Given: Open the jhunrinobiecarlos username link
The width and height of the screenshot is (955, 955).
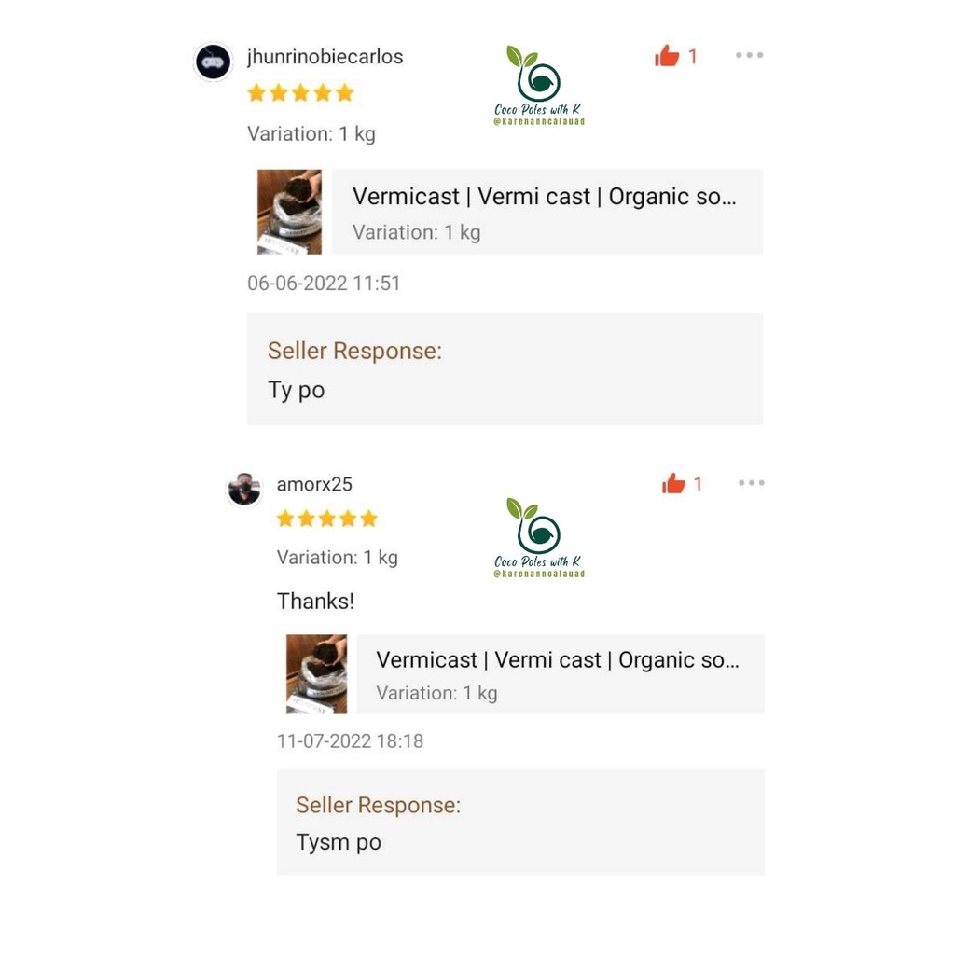Looking at the screenshot, I should click(x=325, y=57).
